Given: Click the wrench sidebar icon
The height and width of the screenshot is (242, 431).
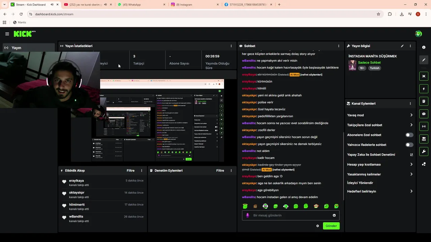Looking at the screenshot, I should pos(424,151).
